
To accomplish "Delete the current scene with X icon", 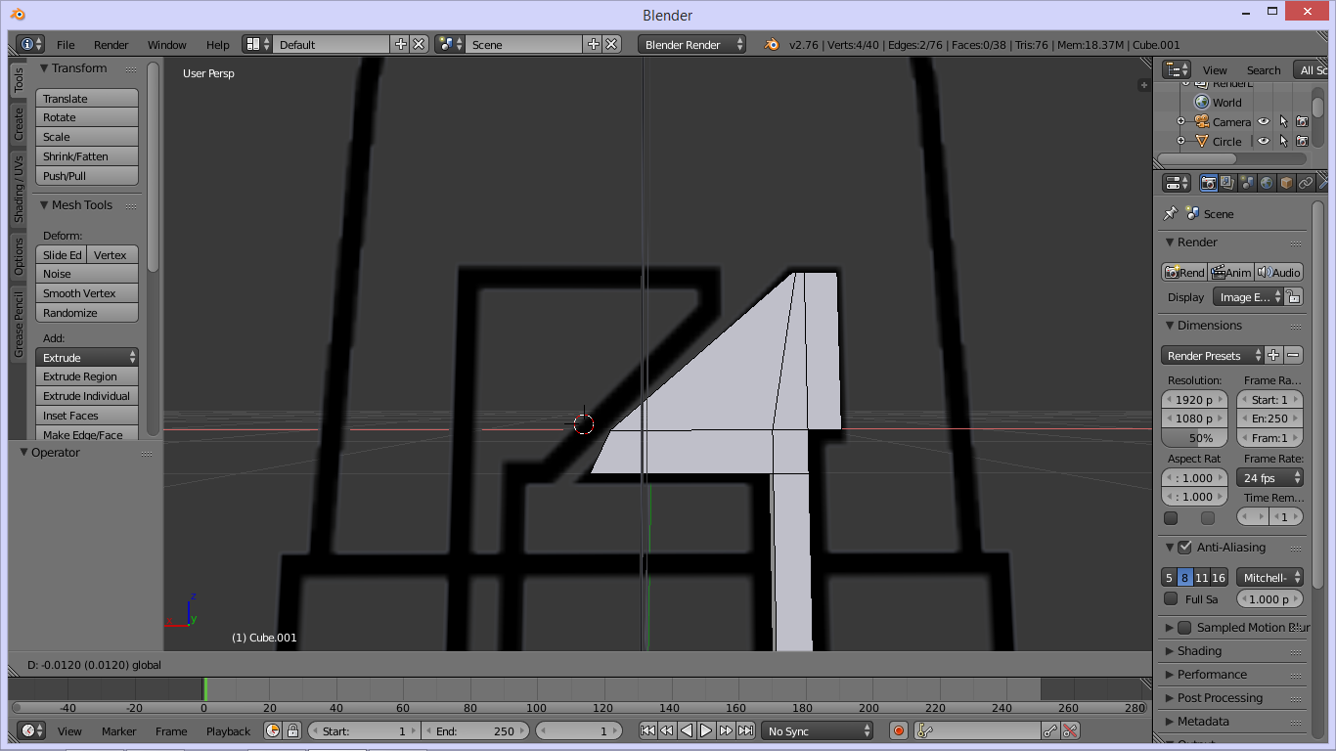I will point(611,44).
